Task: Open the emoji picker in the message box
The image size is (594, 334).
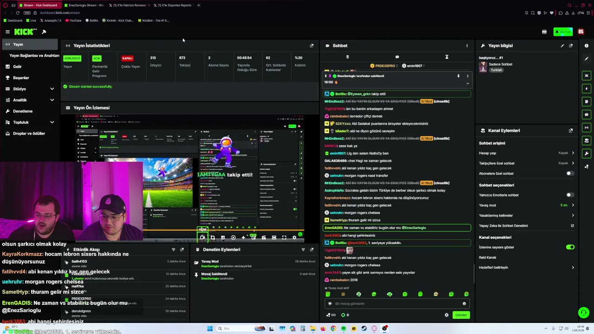Action: pyautogui.click(x=464, y=304)
